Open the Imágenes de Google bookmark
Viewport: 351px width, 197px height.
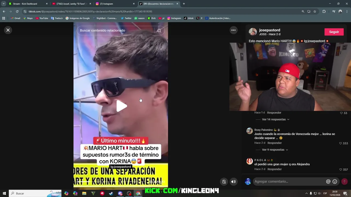[78, 18]
